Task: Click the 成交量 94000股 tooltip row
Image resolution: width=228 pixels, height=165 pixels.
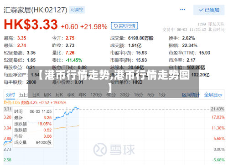Action: point(33,142)
